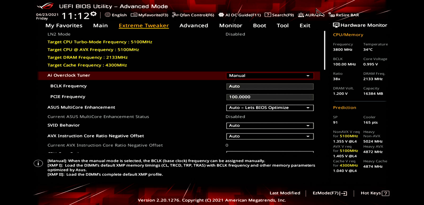Click the PCIE Frequency input field
Image resolution: width=424 pixels, height=205 pixels.
tap(270, 97)
